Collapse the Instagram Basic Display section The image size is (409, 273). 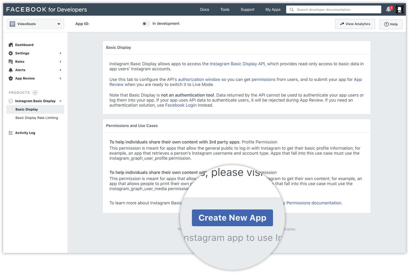pyautogui.click(x=61, y=101)
